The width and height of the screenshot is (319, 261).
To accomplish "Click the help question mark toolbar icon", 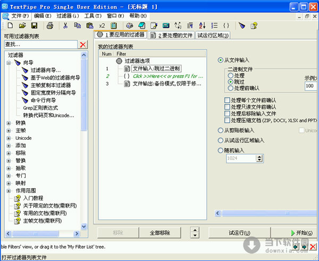I will pyautogui.click(x=254, y=26).
